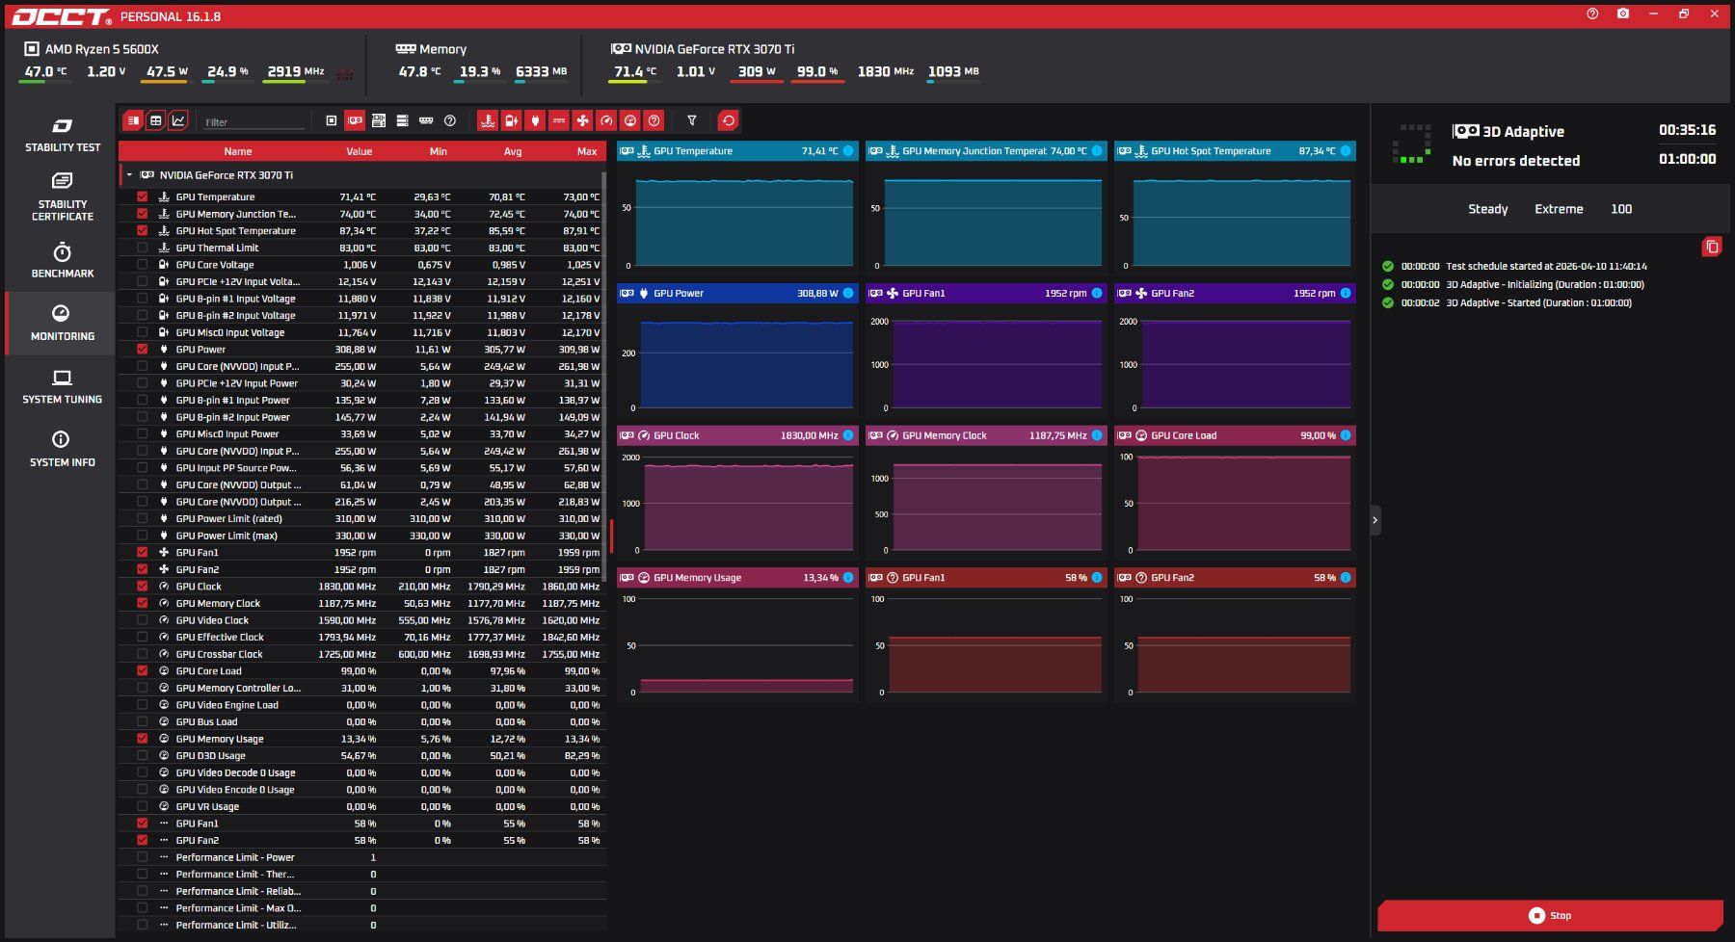Sort the sensor table by Name column

click(x=238, y=151)
